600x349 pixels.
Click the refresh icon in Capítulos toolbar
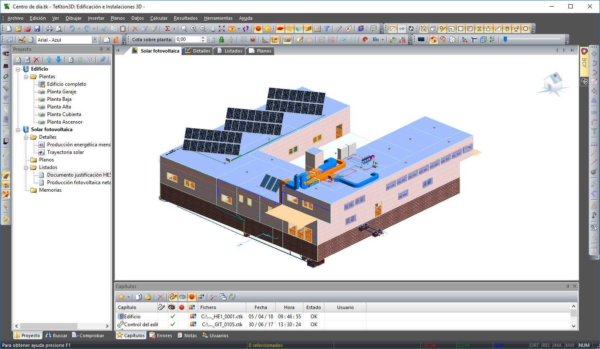click(x=232, y=297)
